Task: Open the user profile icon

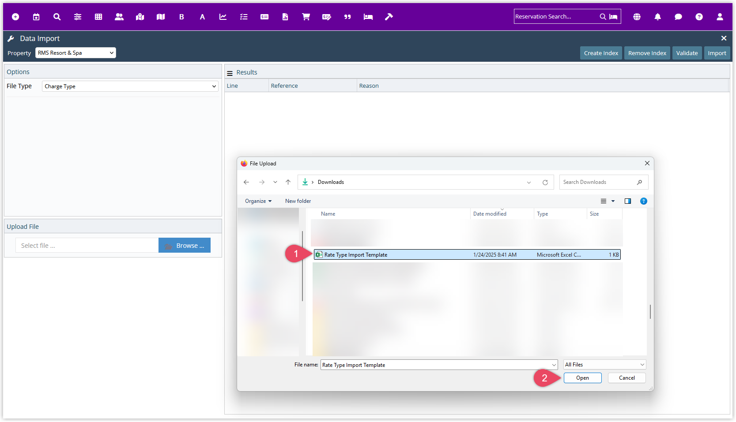Action: pos(720,17)
